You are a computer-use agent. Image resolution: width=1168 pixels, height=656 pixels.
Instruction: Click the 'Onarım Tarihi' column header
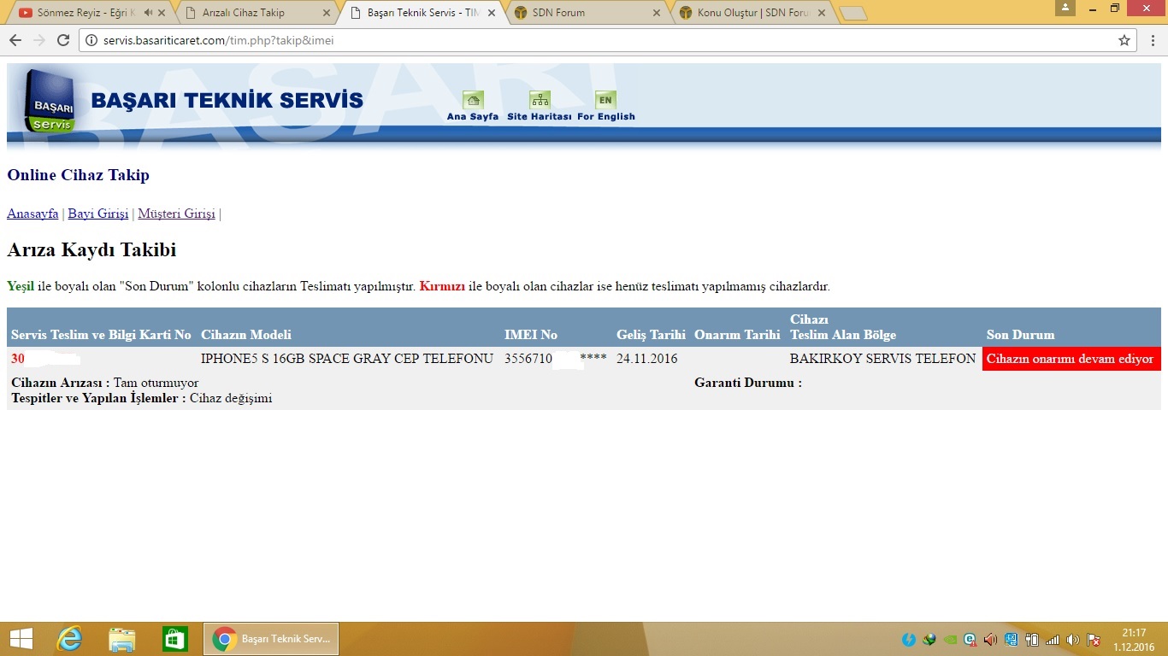pos(737,335)
